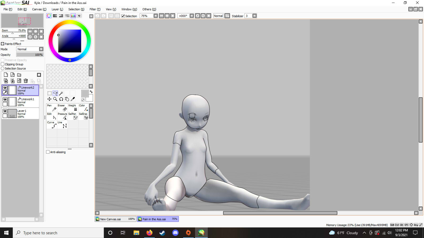
Task: Select the Move tool
Action: 50,99
